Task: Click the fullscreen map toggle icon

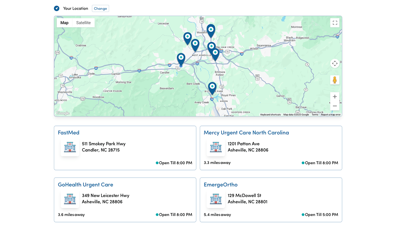Action: pyautogui.click(x=335, y=23)
